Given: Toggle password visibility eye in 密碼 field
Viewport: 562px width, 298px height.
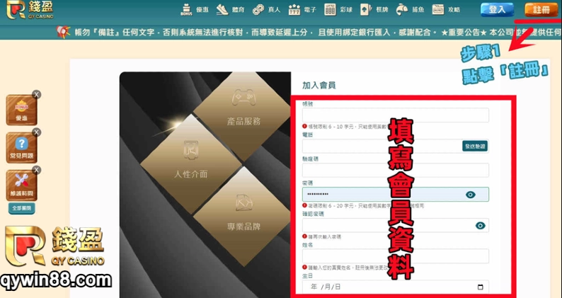Looking at the screenshot, I should tap(471, 195).
